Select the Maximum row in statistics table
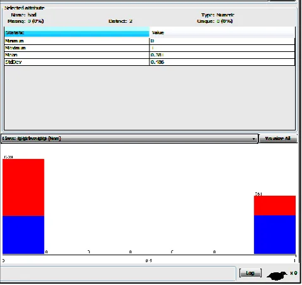 (149, 48)
